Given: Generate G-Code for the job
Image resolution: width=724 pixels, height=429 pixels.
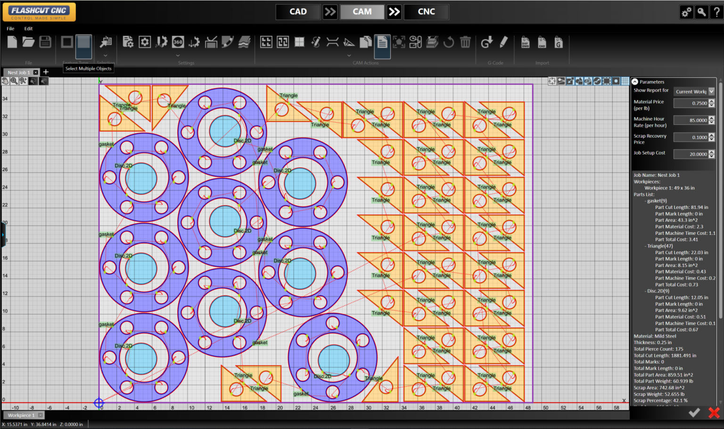Looking at the screenshot, I should [x=487, y=42].
